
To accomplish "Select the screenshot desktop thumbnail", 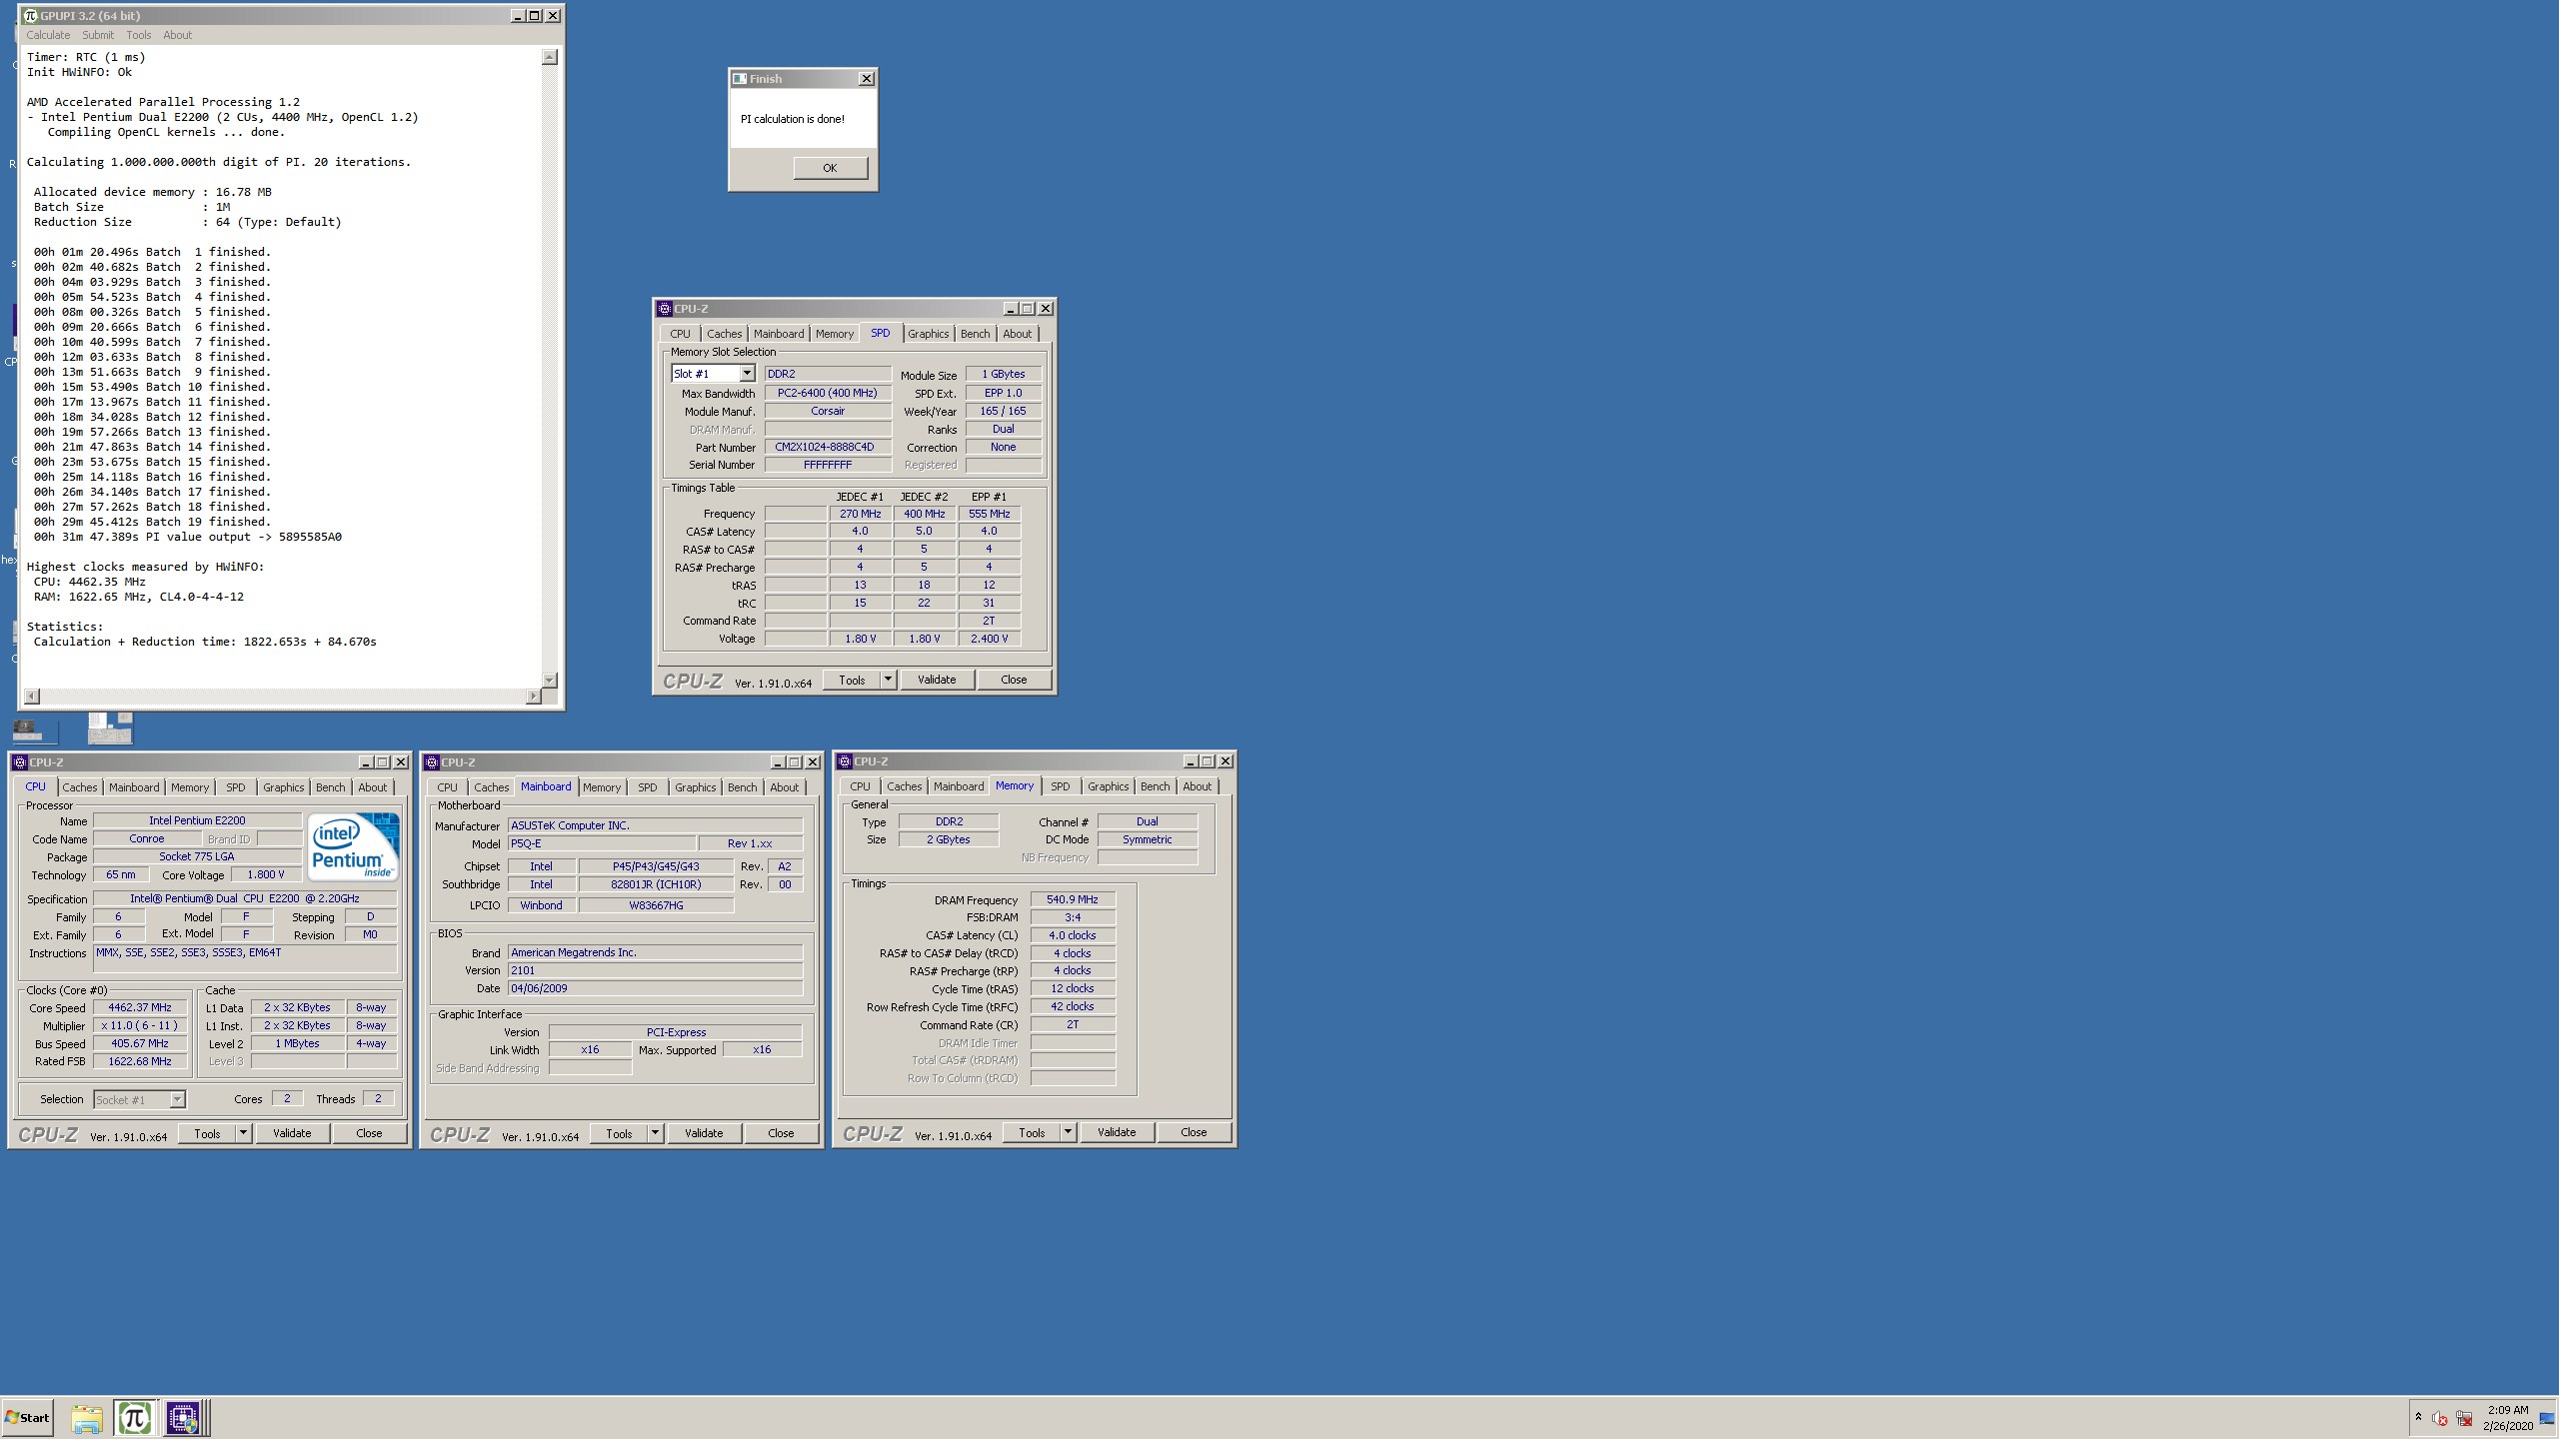I will pyautogui.click(x=110, y=728).
